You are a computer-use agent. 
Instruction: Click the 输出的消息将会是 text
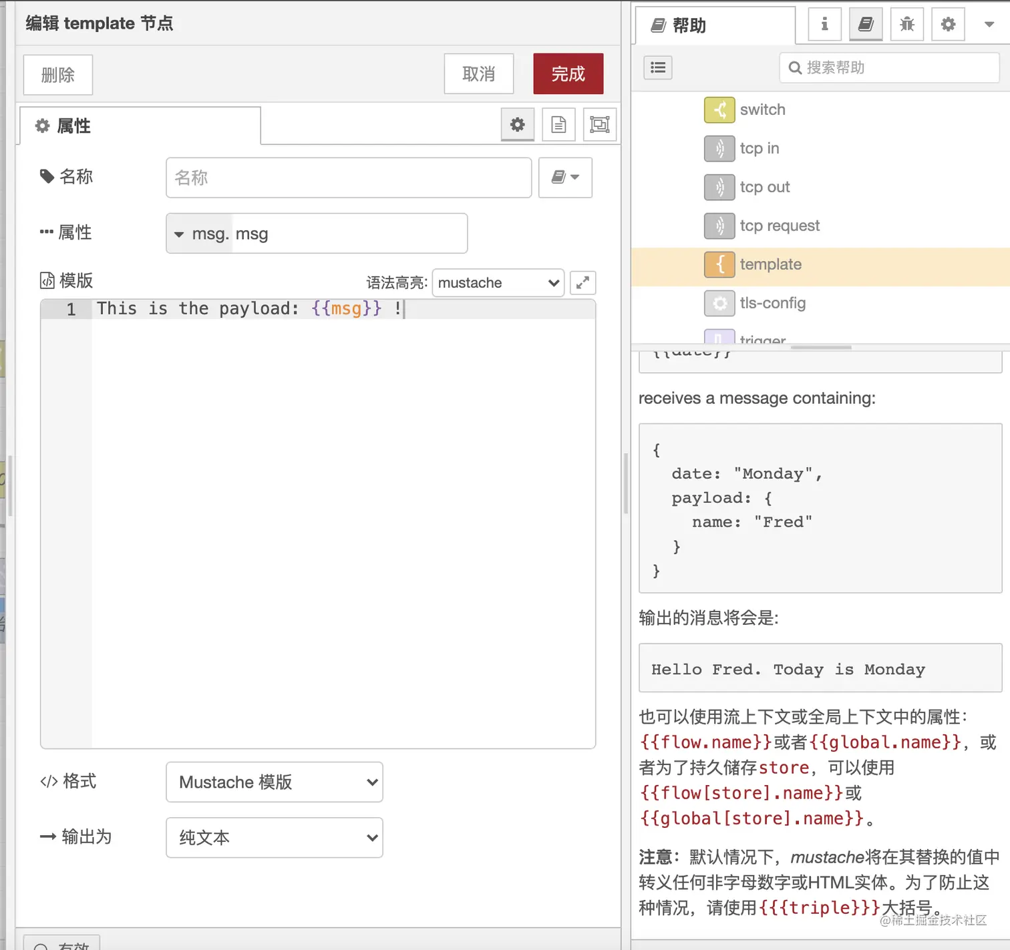(x=709, y=618)
